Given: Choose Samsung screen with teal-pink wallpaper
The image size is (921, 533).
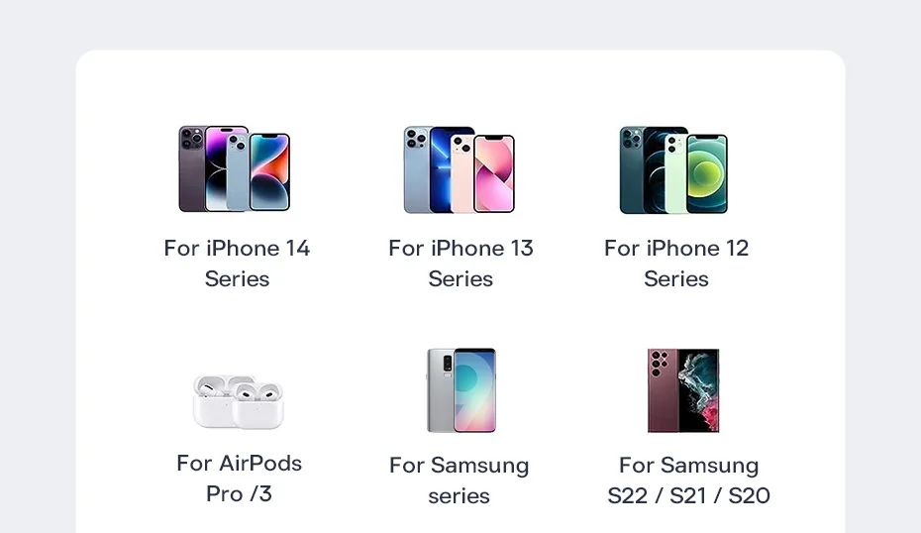Looking at the screenshot, I should click(474, 390).
